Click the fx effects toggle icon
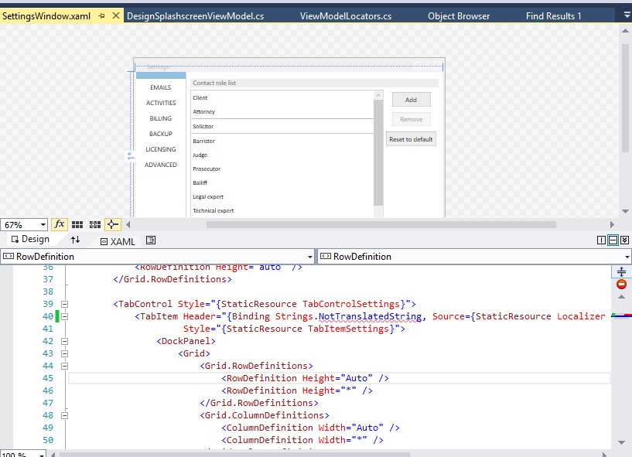 pos(60,224)
